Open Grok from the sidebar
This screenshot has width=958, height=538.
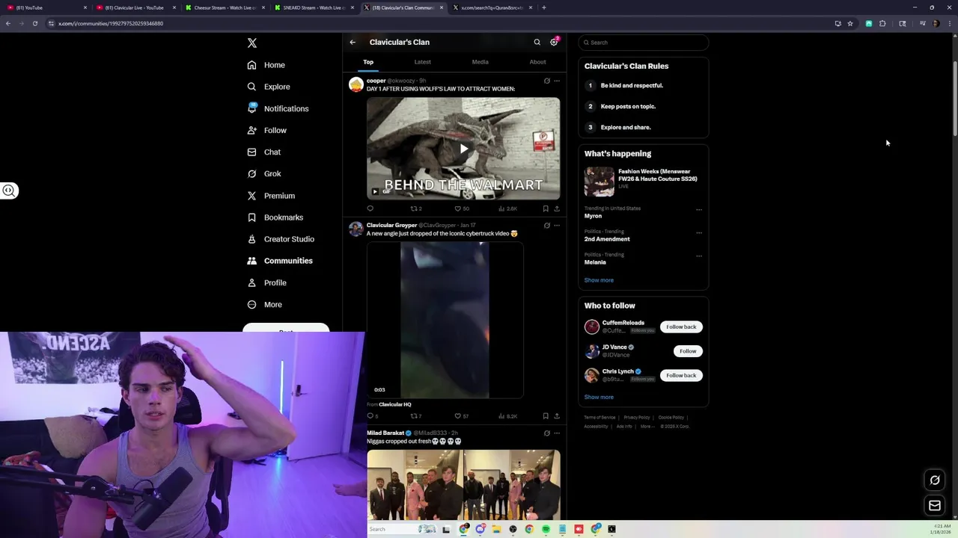click(264, 173)
